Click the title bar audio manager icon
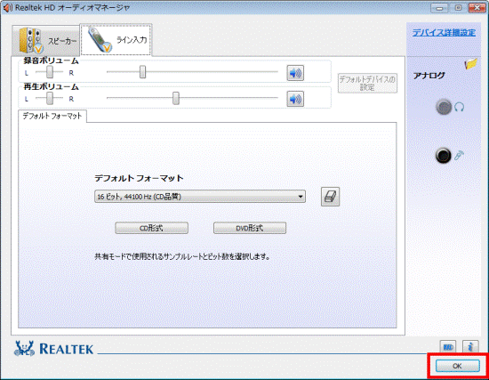This screenshot has width=489, height=380. (7, 8)
